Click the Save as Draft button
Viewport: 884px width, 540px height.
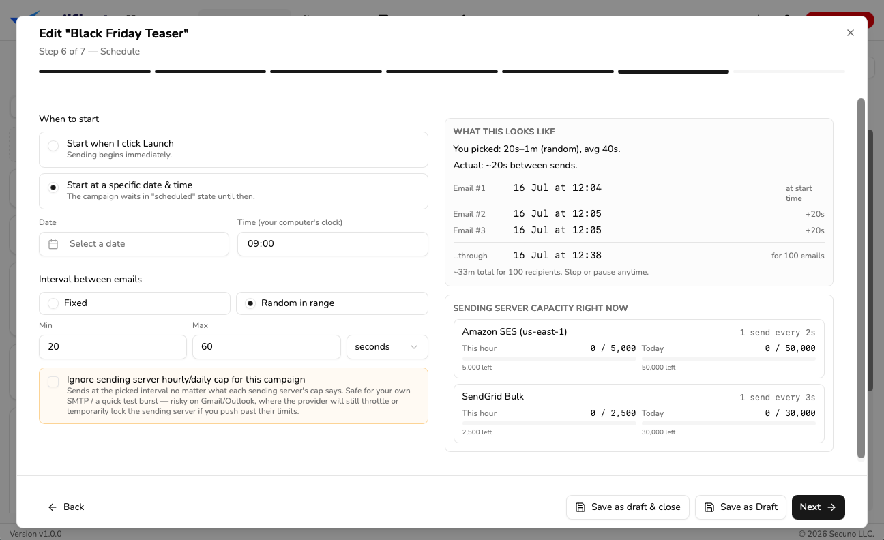[x=741, y=507]
